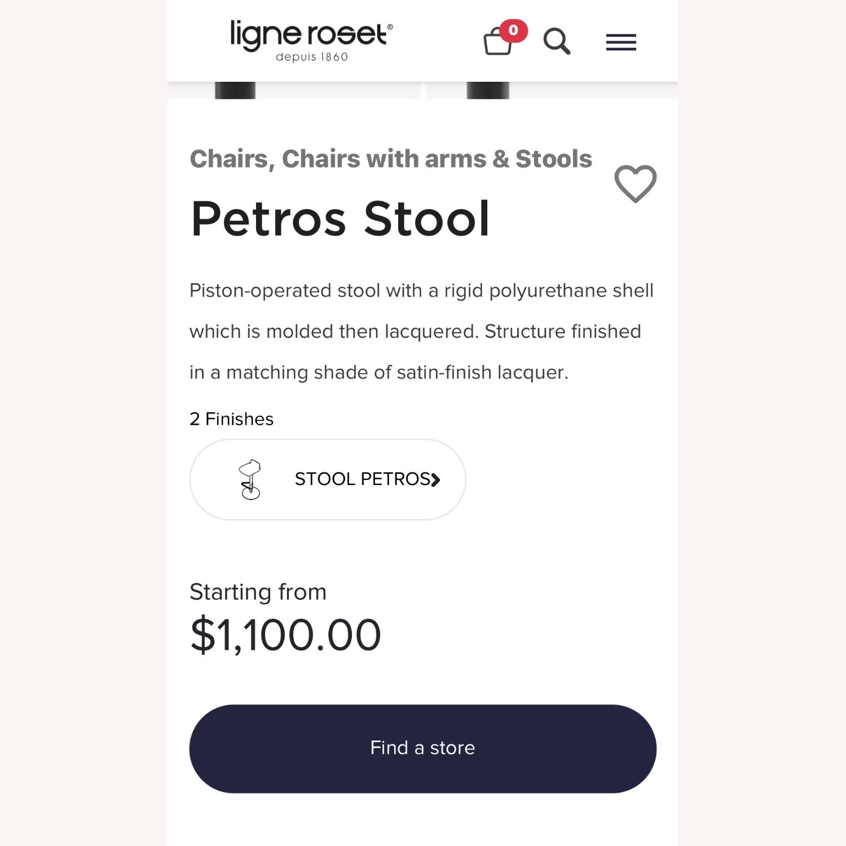Click the depuis 1860 tagline
846x846 pixels.
point(311,57)
